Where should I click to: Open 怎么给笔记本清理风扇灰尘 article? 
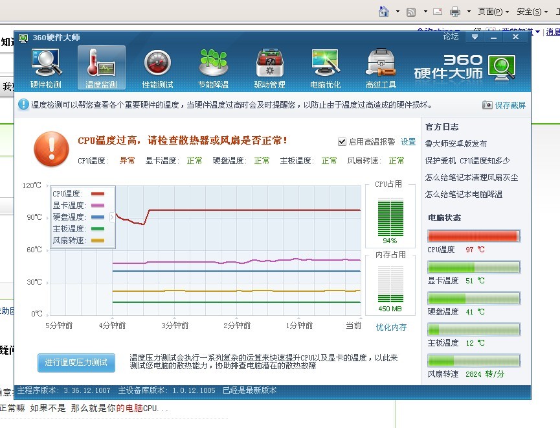tap(471, 177)
